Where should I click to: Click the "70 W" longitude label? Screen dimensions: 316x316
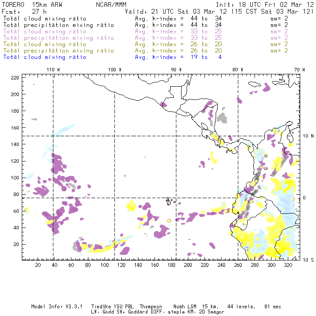pyautogui.click(x=299, y=70)
